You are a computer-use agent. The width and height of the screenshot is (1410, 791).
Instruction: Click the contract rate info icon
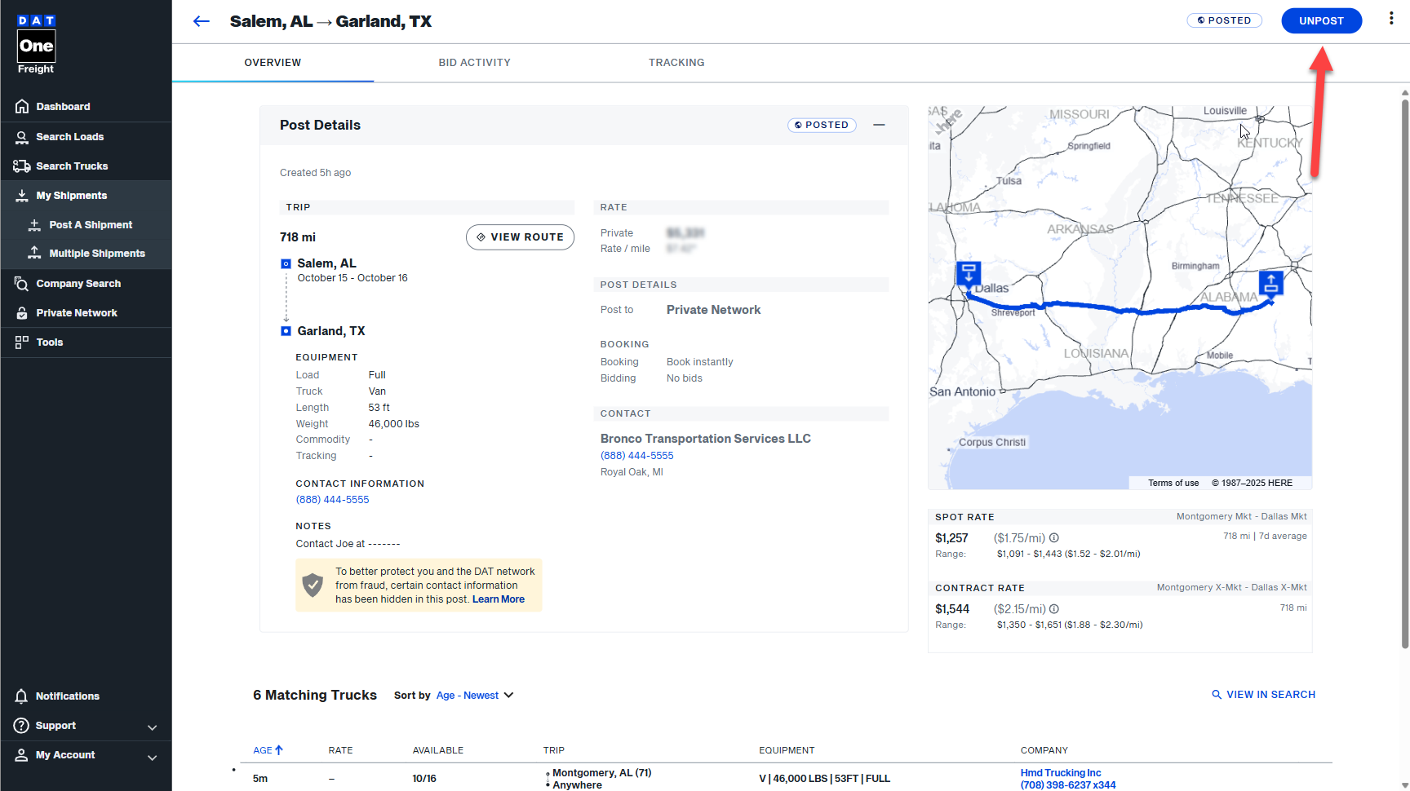coord(1054,609)
